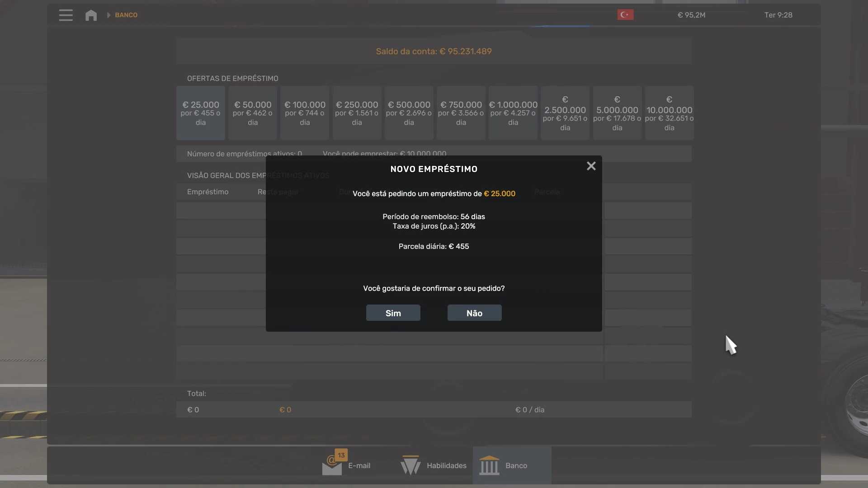Image resolution: width=868 pixels, height=488 pixels.
Task: Close the Novo Empréstimo dialog
Action: (591, 166)
